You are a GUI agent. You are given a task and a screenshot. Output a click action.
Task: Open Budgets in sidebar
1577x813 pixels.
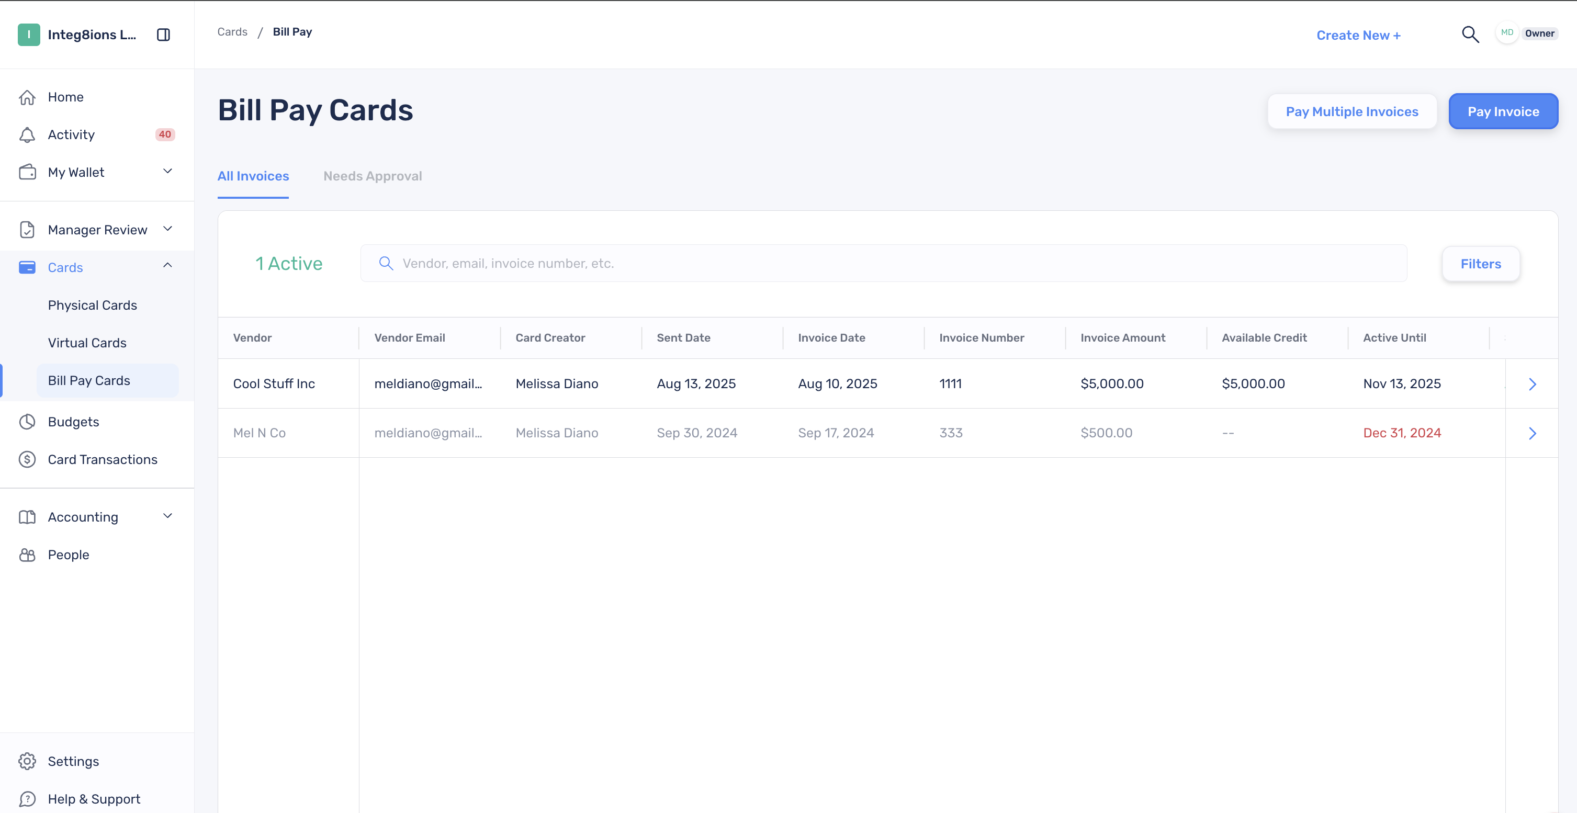point(73,422)
